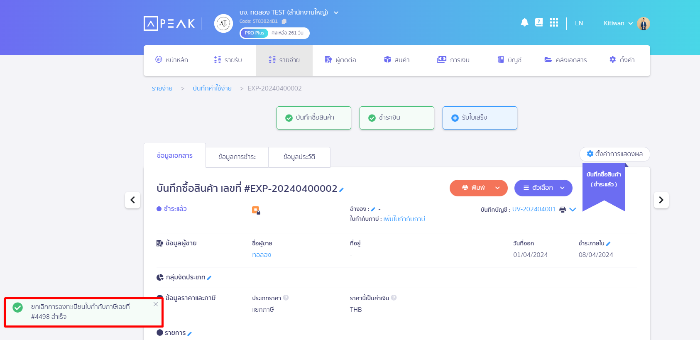
Task: Click the receive receipt (รับใบเสร็จ) step
Action: pyautogui.click(x=480, y=118)
